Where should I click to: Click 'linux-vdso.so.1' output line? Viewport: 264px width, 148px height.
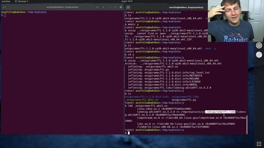(164, 109)
